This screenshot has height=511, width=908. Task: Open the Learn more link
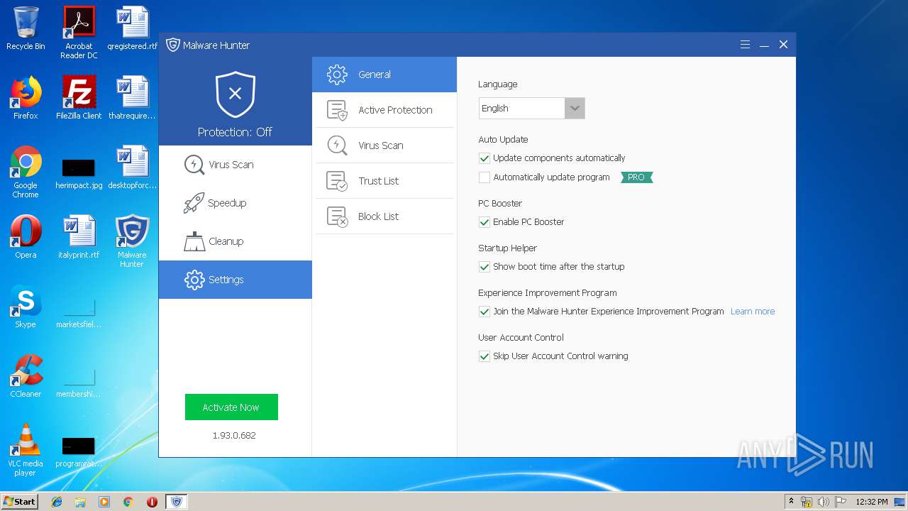point(753,312)
